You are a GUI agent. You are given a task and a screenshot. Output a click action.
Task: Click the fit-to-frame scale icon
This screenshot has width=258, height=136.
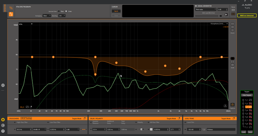(x=233, y=62)
